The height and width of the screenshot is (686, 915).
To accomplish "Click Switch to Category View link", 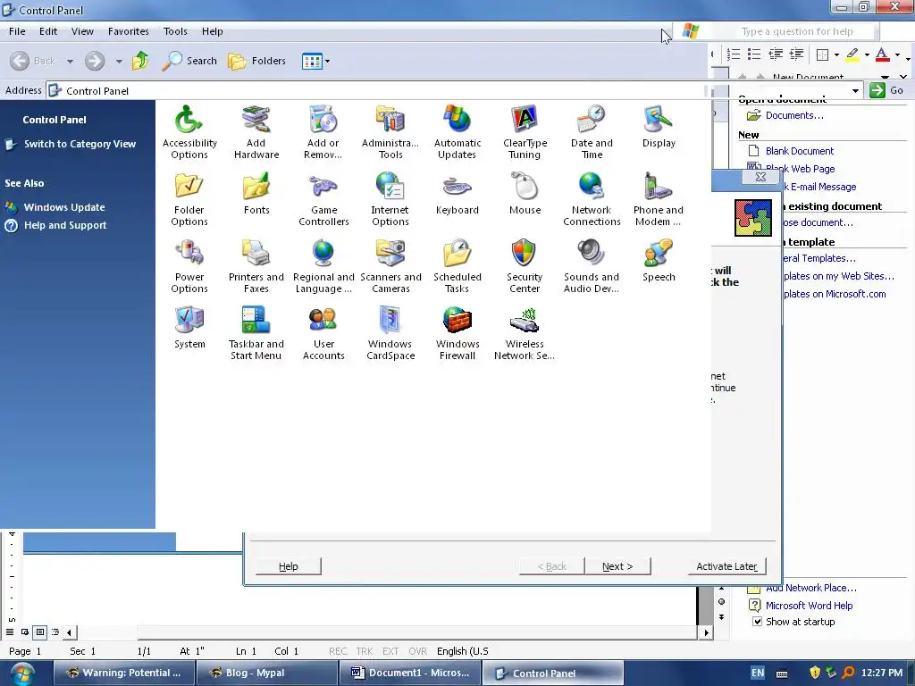I will (80, 144).
